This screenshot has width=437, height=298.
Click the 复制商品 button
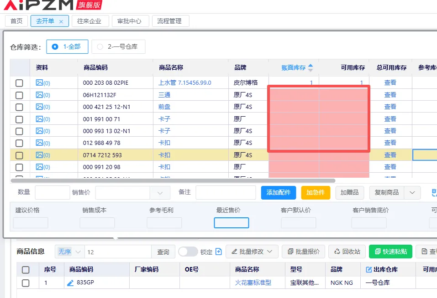pyautogui.click(x=387, y=192)
